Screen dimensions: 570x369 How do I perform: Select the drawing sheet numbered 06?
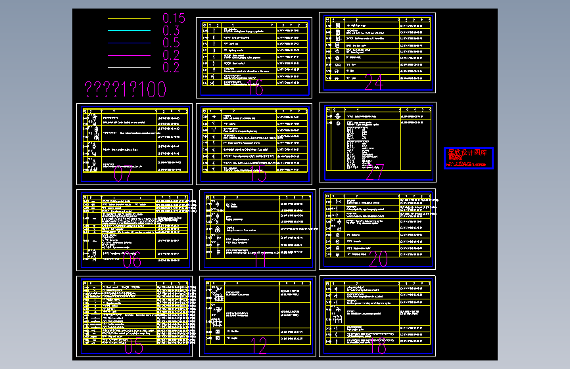point(135,230)
